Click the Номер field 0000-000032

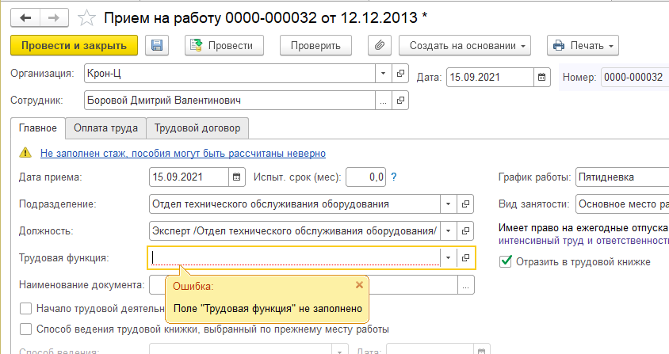click(x=635, y=77)
